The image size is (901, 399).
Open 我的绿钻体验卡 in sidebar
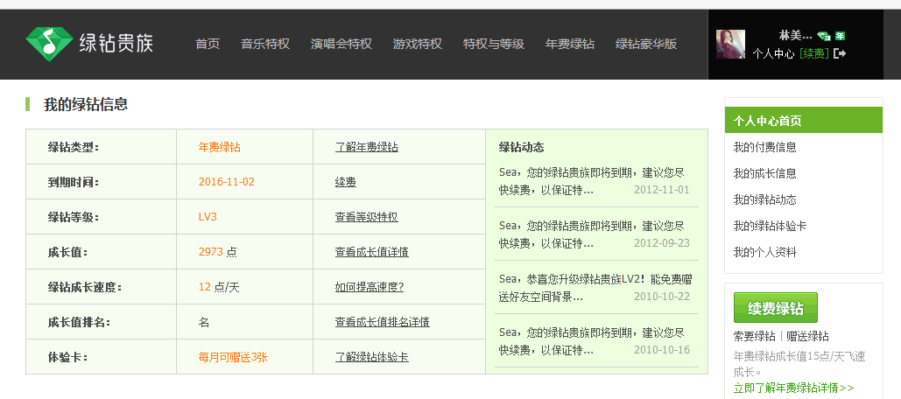pos(770,226)
